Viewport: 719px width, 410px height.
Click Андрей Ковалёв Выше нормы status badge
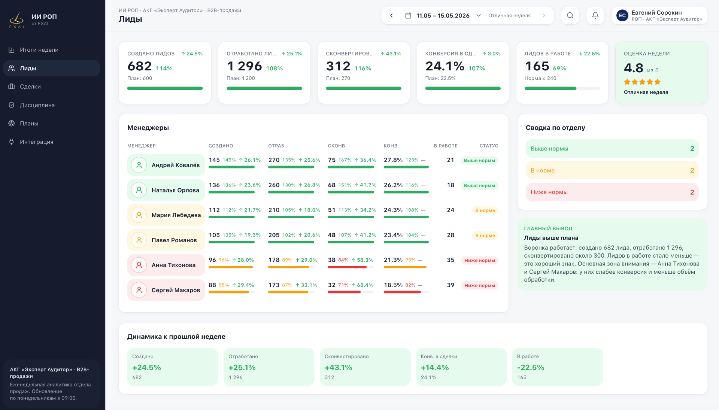point(479,160)
